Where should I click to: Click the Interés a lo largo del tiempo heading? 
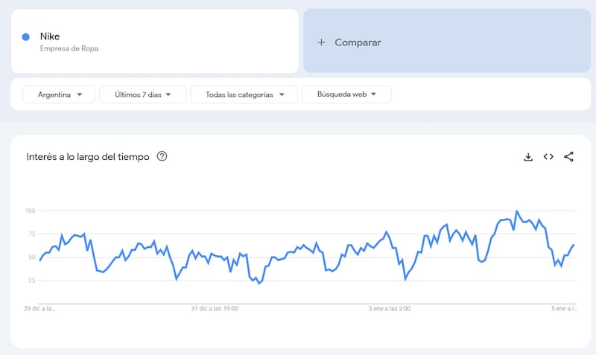coord(88,156)
